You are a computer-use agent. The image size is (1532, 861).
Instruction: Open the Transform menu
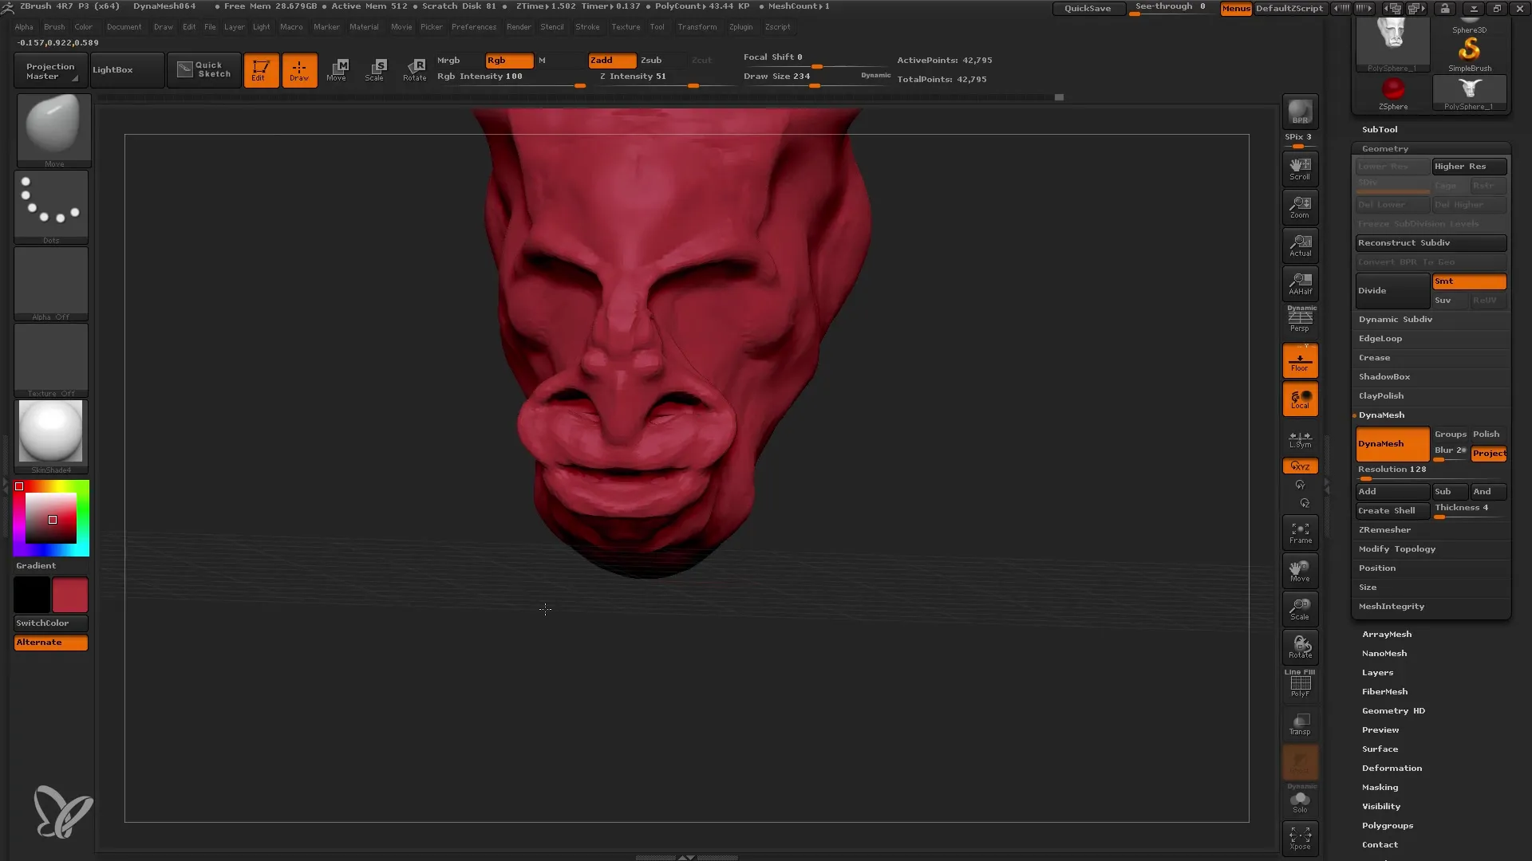pos(696,27)
